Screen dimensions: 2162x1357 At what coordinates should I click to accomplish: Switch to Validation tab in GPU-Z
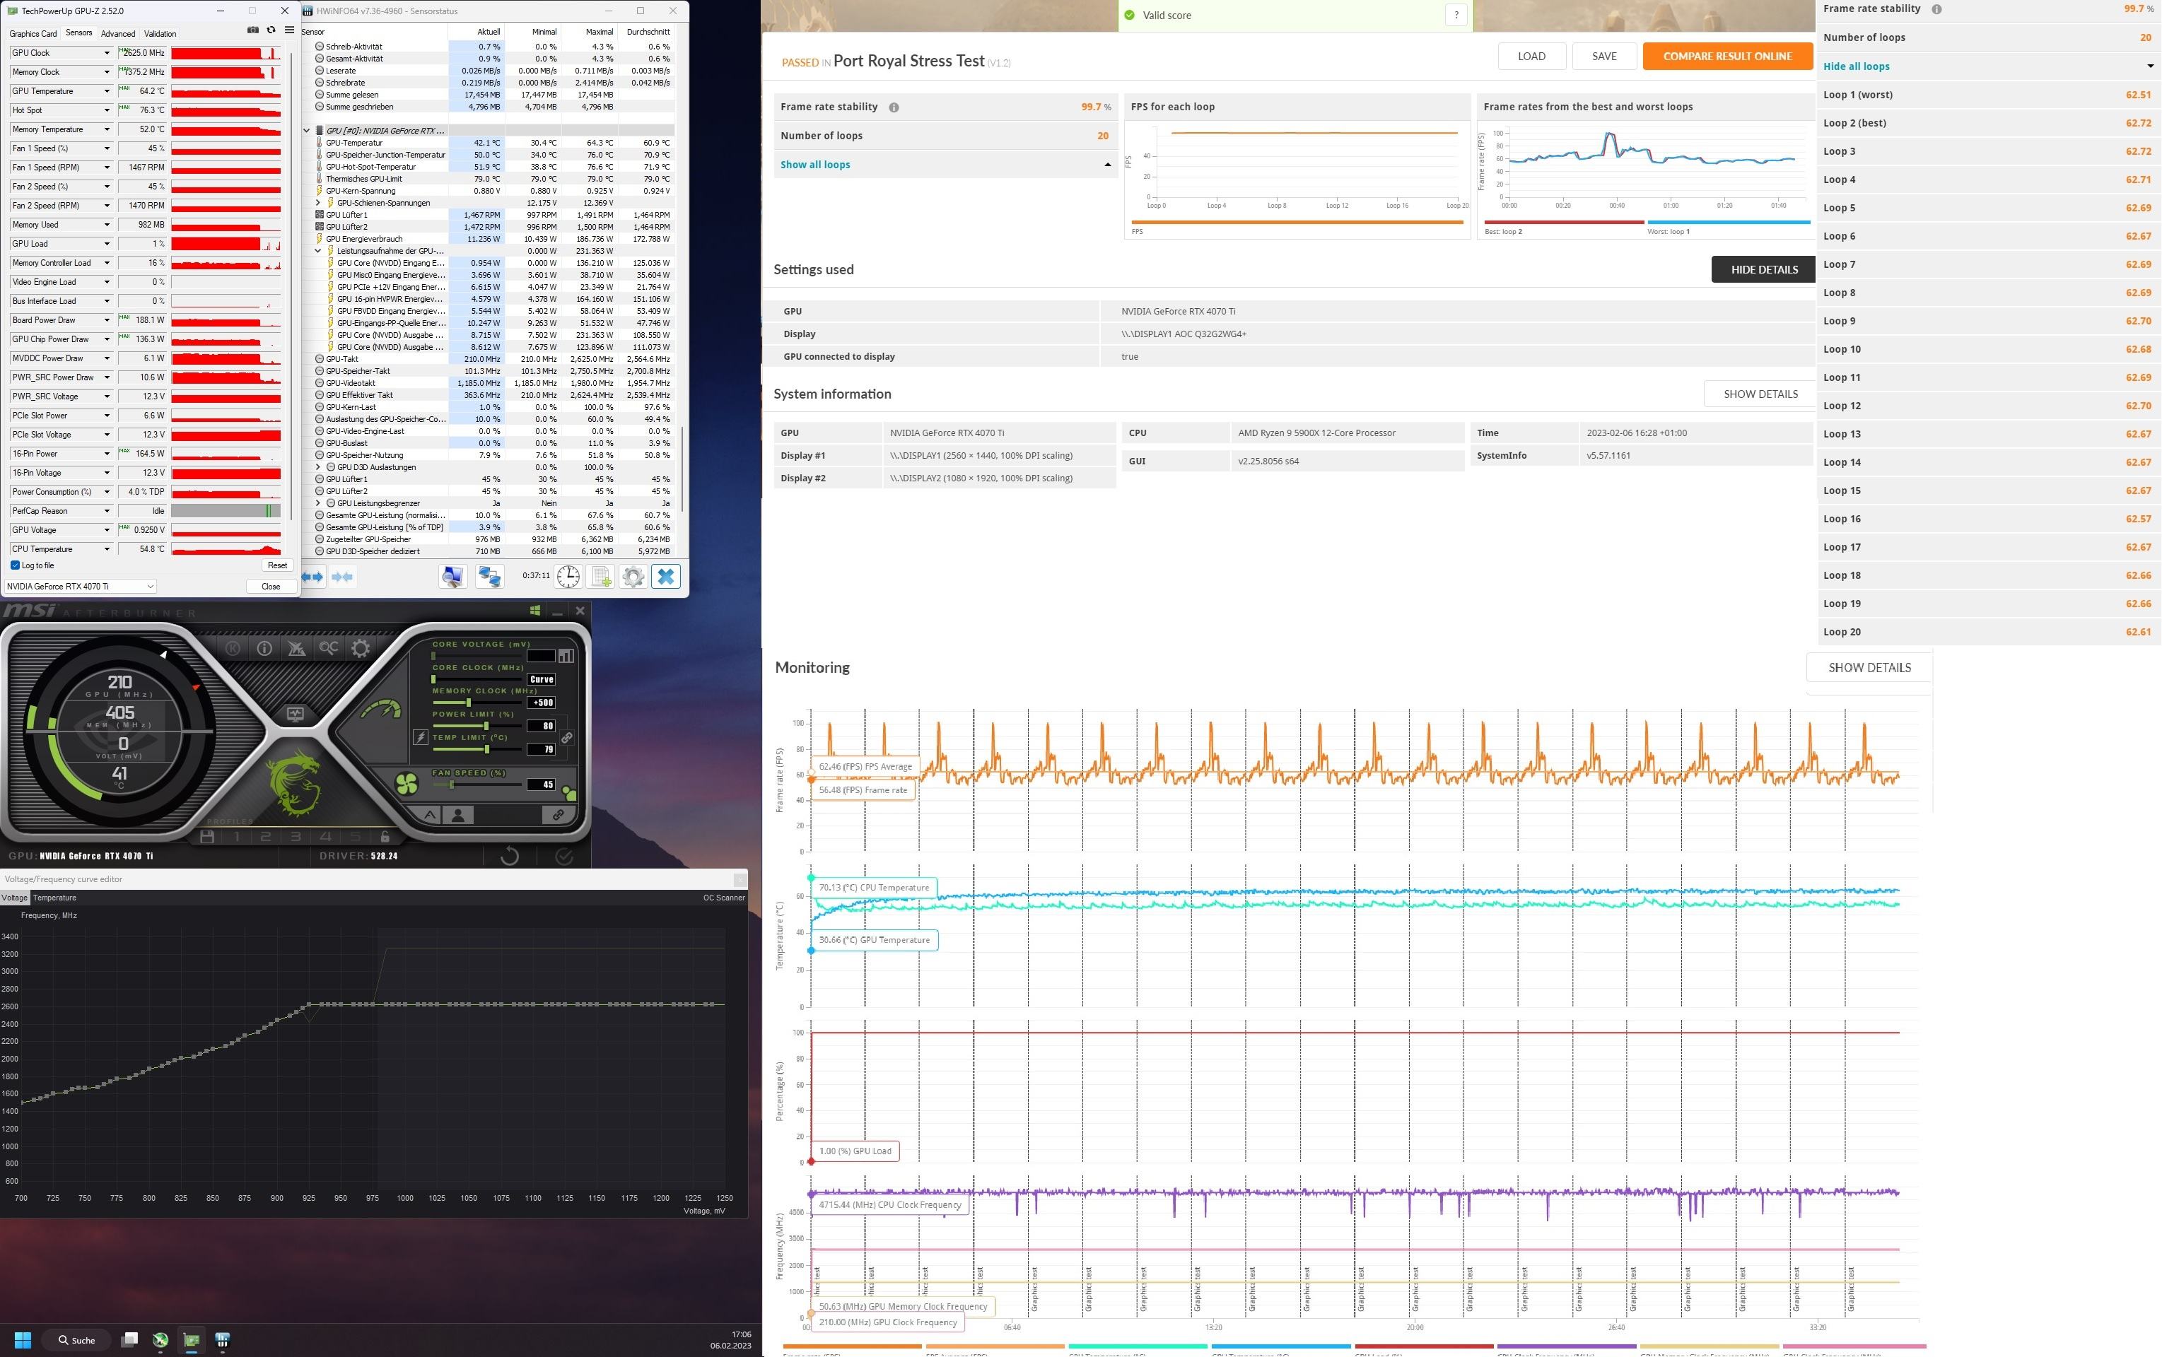click(x=160, y=33)
